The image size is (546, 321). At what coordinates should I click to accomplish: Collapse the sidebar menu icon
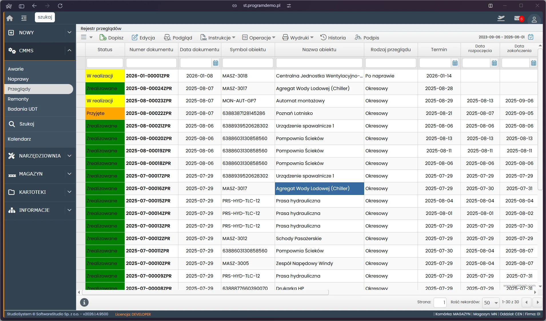24,18
